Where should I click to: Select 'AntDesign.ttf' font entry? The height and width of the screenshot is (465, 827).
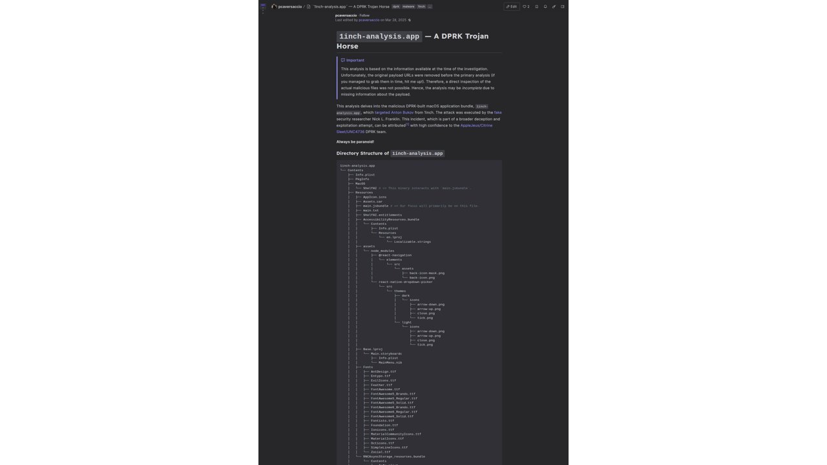(383, 372)
